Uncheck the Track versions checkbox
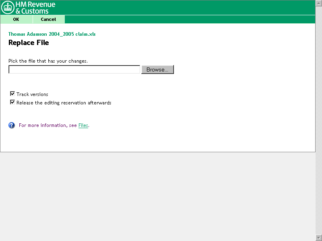Image resolution: width=322 pixels, height=241 pixels. pyautogui.click(x=12, y=94)
